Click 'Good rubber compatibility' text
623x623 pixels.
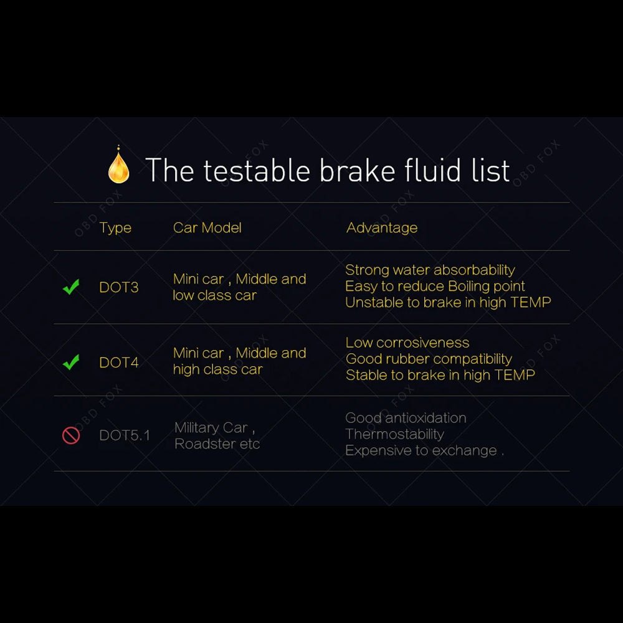coord(429,359)
